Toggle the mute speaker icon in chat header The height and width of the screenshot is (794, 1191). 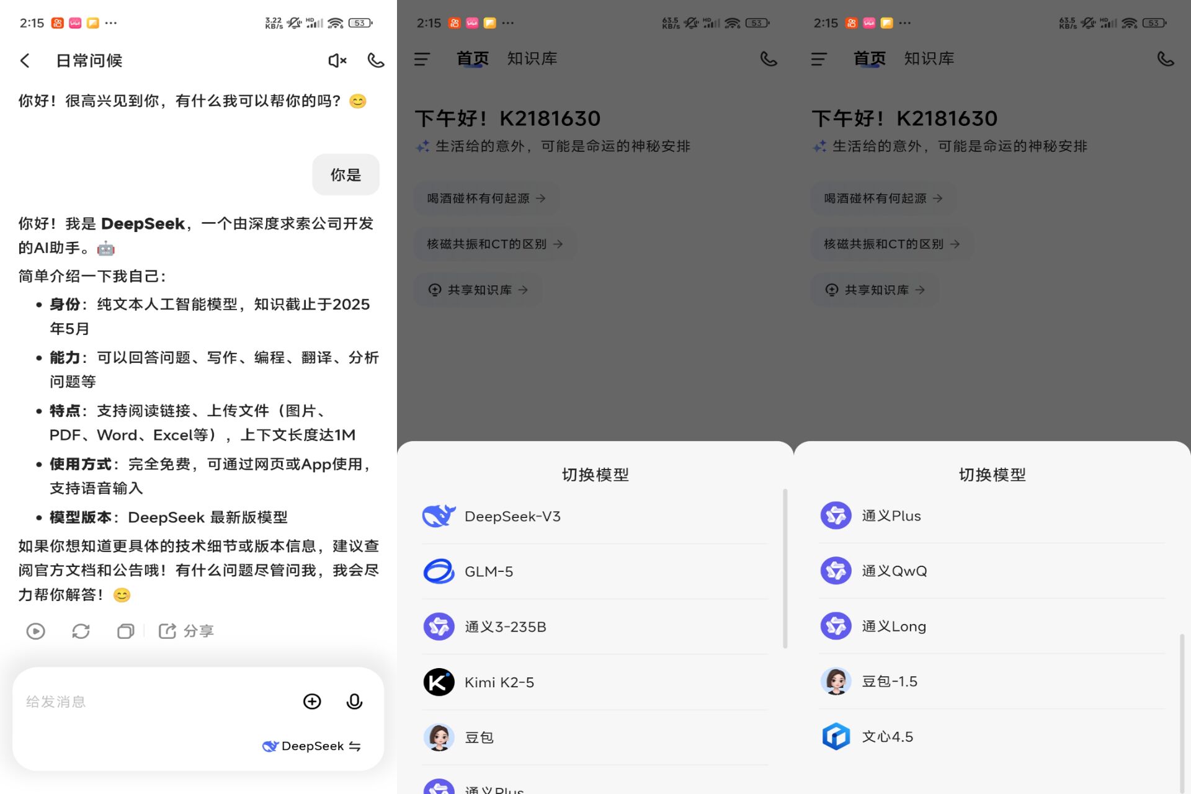click(337, 60)
